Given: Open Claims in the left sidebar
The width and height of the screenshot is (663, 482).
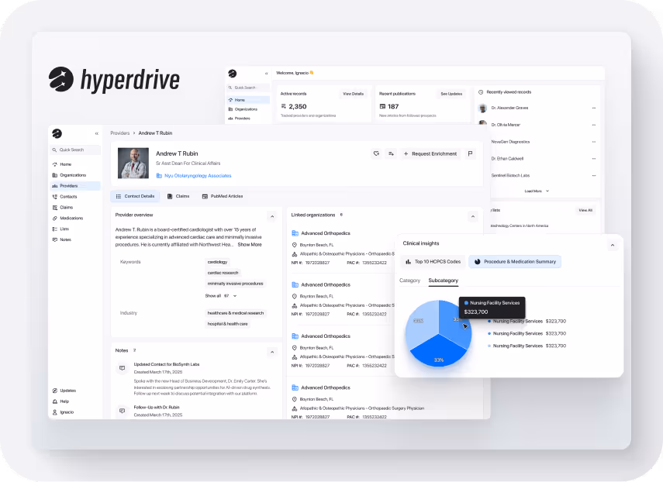Looking at the screenshot, I should pyautogui.click(x=75, y=208).
